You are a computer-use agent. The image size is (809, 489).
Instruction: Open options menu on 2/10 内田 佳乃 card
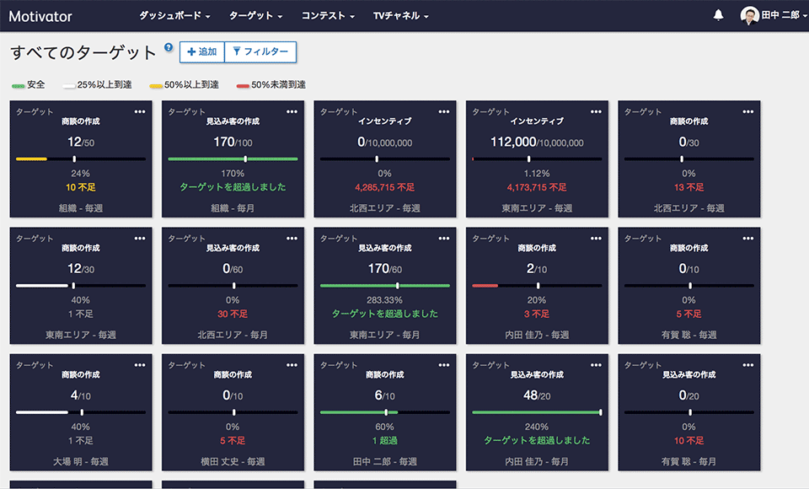596,238
